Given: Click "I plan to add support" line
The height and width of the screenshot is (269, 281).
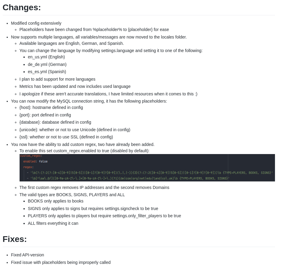Looking at the screenshot, I should 57,79.
